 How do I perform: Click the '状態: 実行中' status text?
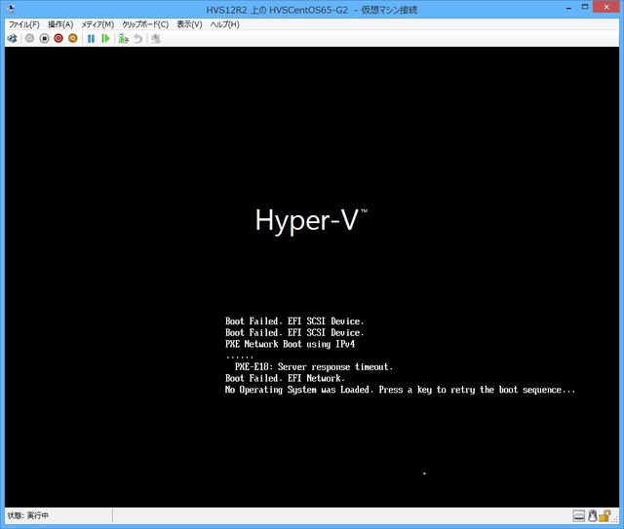pos(28,515)
